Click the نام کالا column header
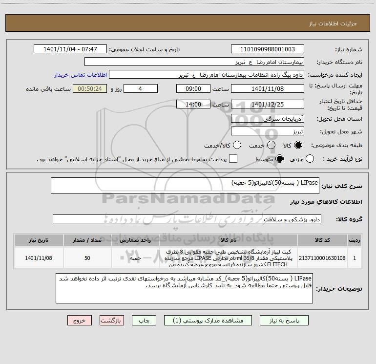Screen dimensions: 376x364 point(229,240)
